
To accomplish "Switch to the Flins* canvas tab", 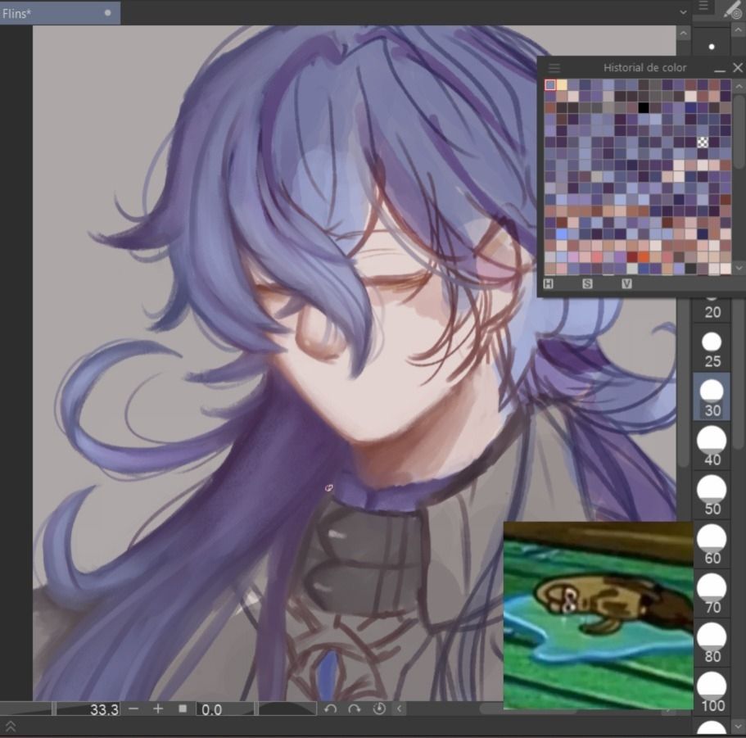I will pos(60,13).
